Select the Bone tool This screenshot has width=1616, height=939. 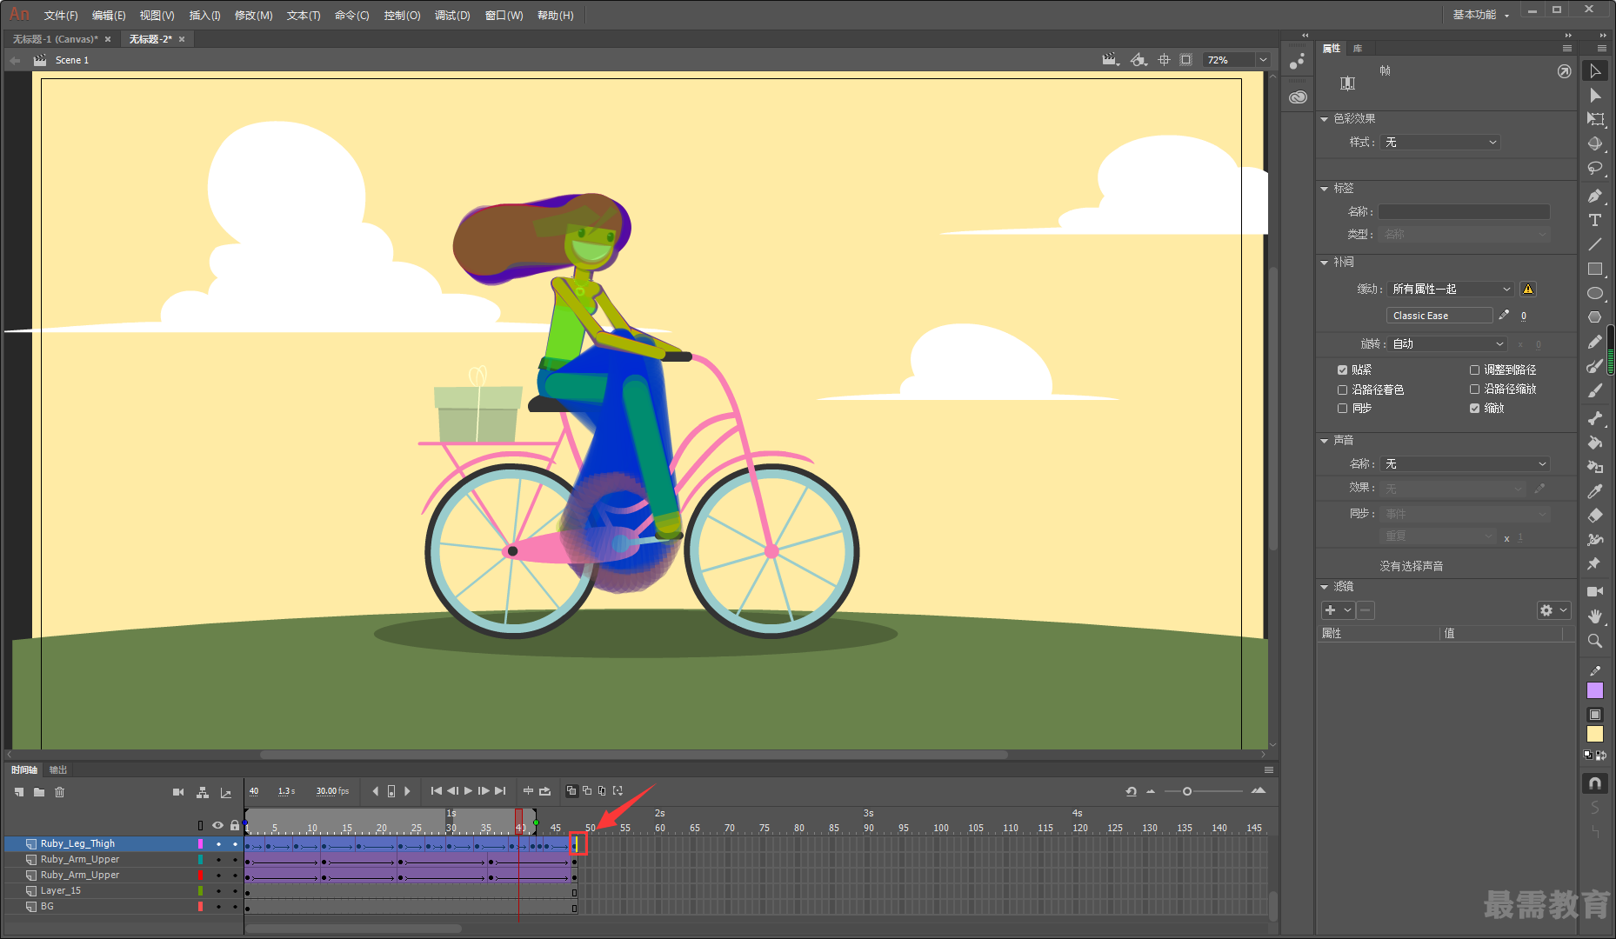1595,419
